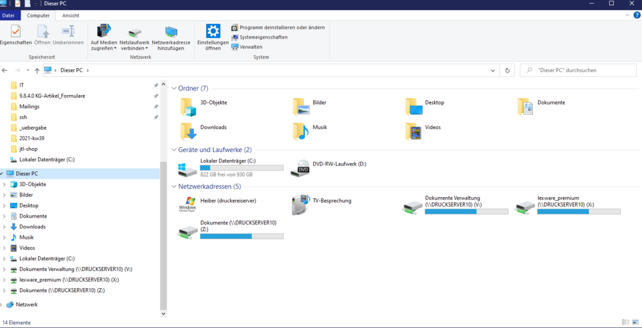642x328 pixels.
Task: Open the Ansicht ribbon tab
Action: (71, 15)
